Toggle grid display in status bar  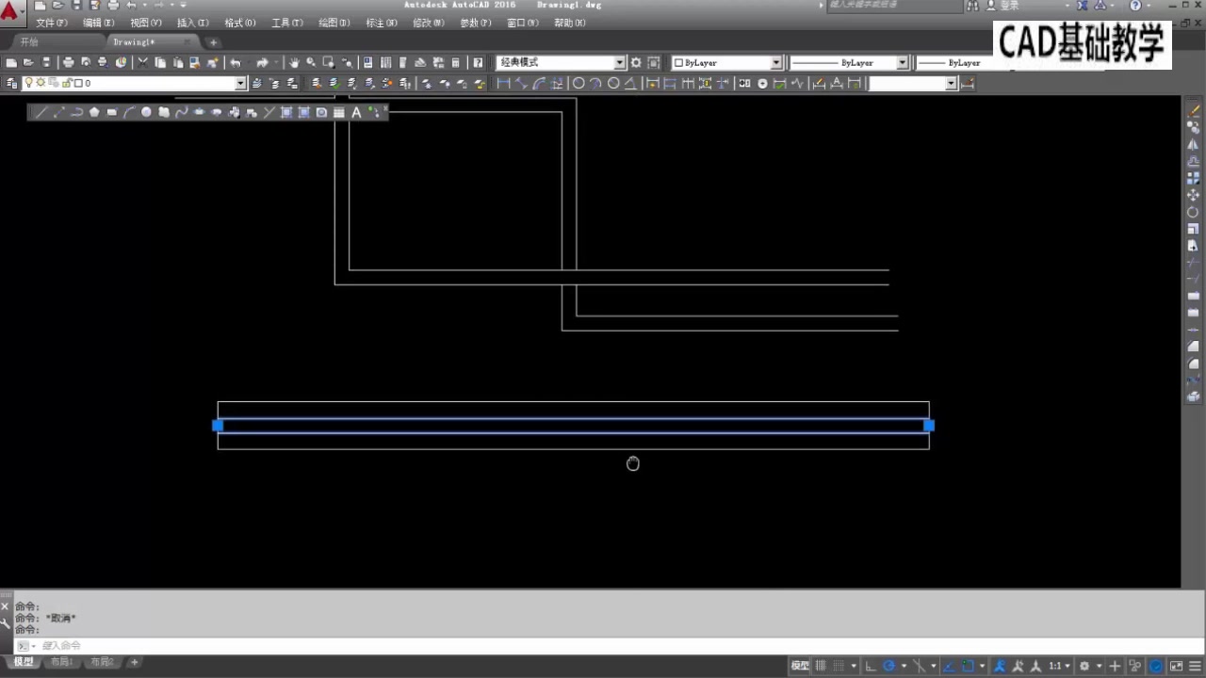[x=821, y=665]
